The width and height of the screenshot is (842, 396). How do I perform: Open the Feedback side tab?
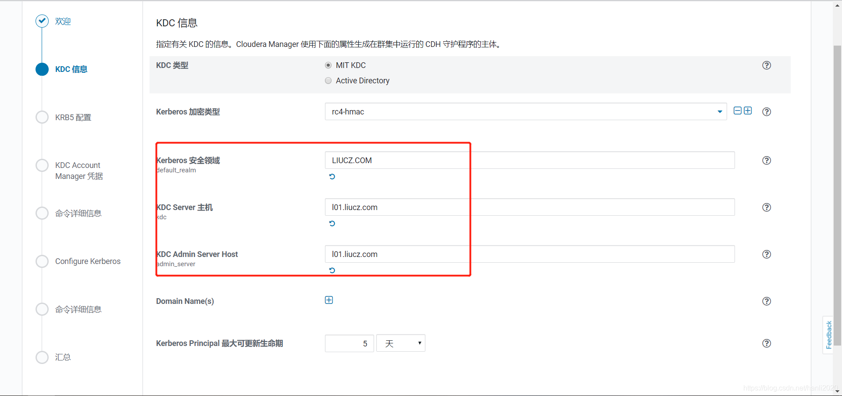click(828, 335)
